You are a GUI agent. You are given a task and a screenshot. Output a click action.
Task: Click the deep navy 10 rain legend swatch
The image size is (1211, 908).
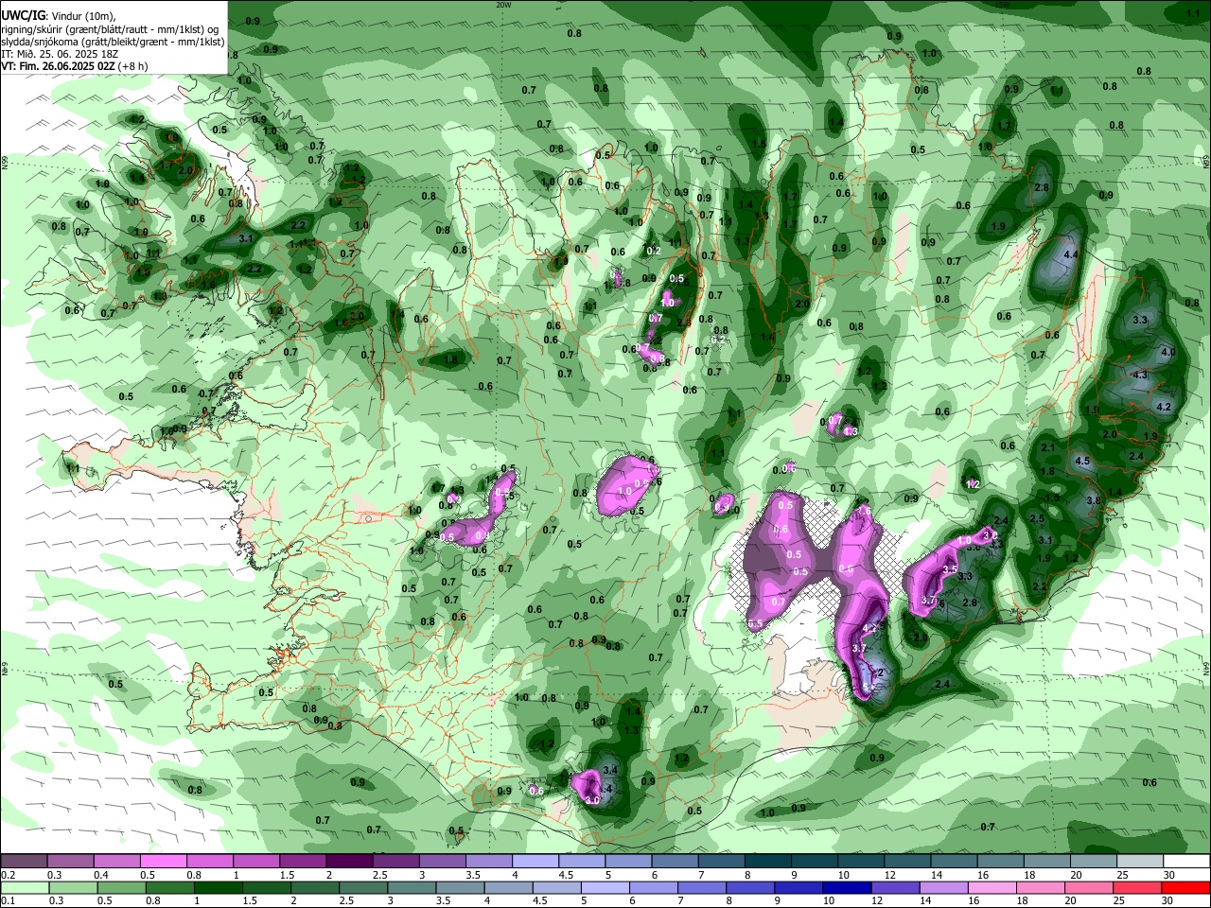click(848, 887)
